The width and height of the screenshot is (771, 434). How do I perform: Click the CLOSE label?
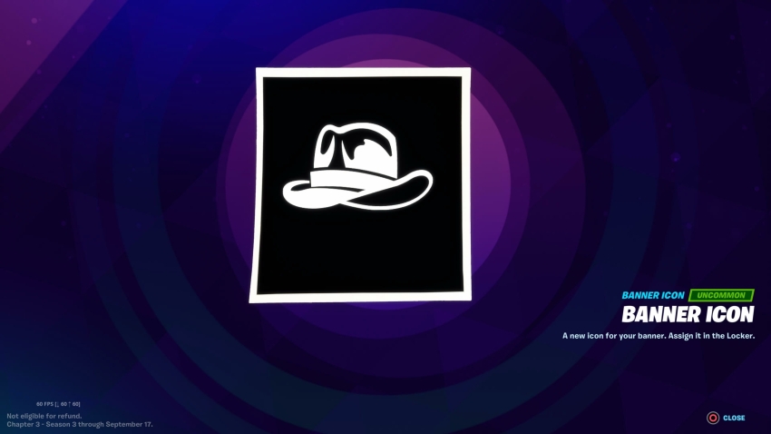[734, 418]
